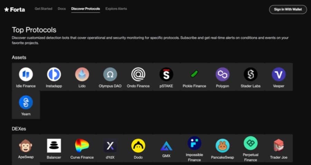Open the Idle Finance protocol icon
Image resolution: width=311 pixels, height=165 pixels.
point(26,74)
